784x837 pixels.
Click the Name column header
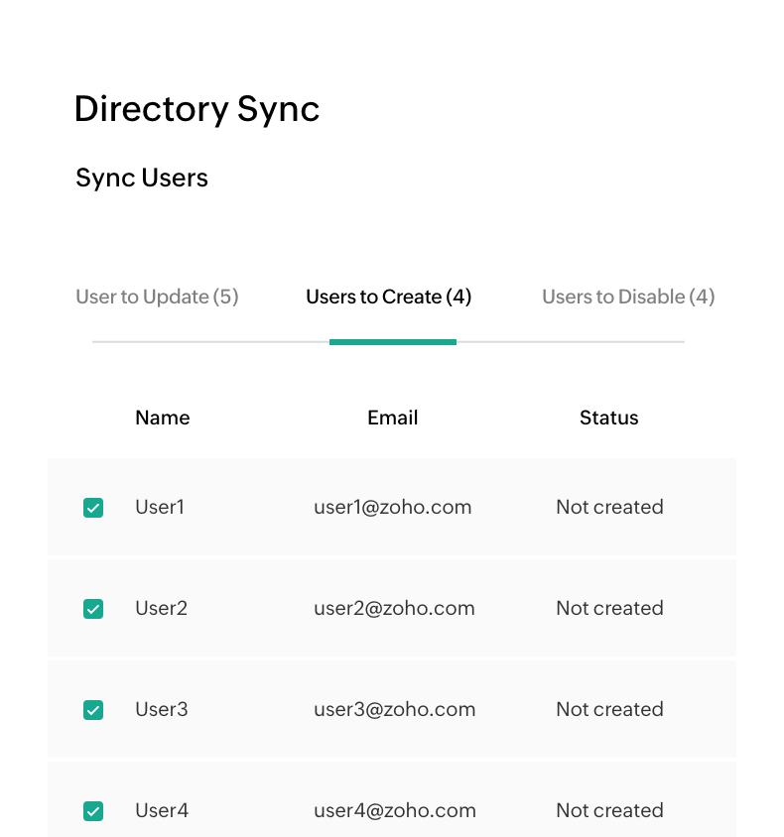point(162,418)
